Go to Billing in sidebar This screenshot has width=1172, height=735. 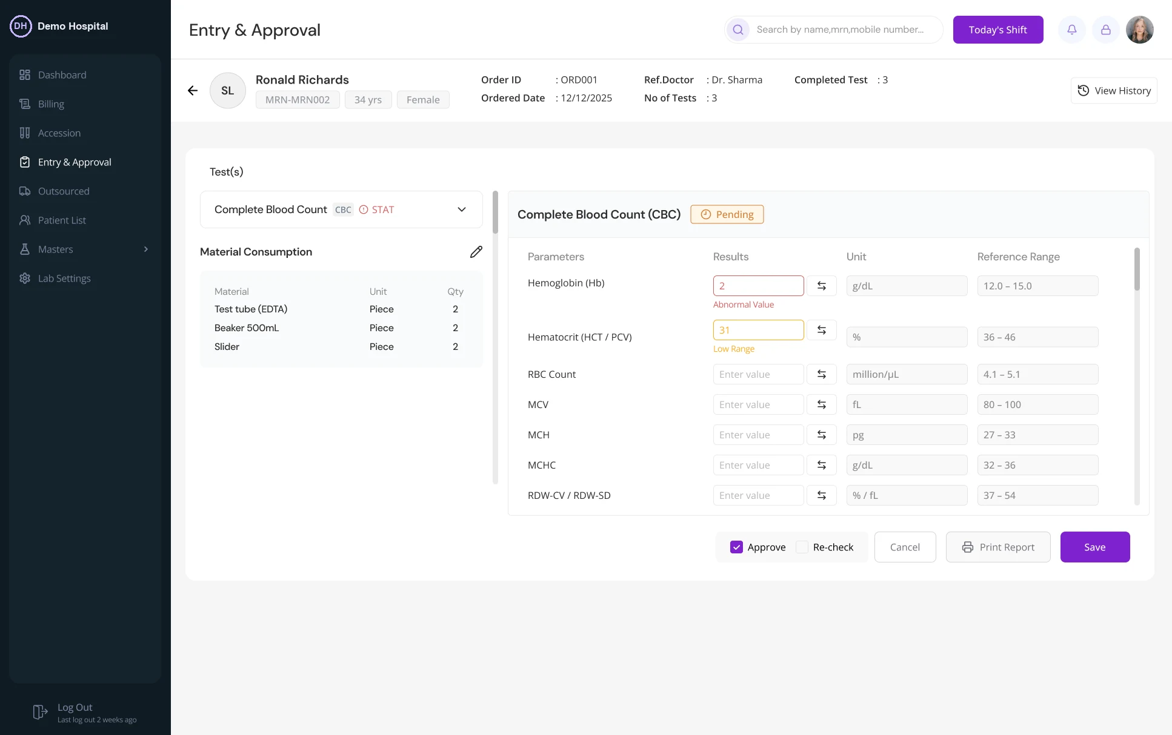tap(85, 104)
